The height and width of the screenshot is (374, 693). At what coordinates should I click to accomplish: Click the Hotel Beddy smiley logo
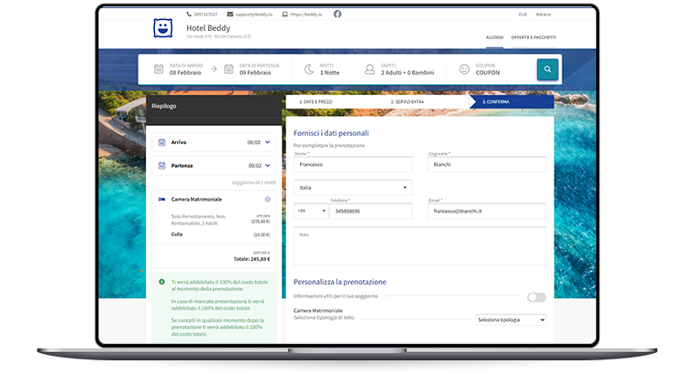(163, 28)
